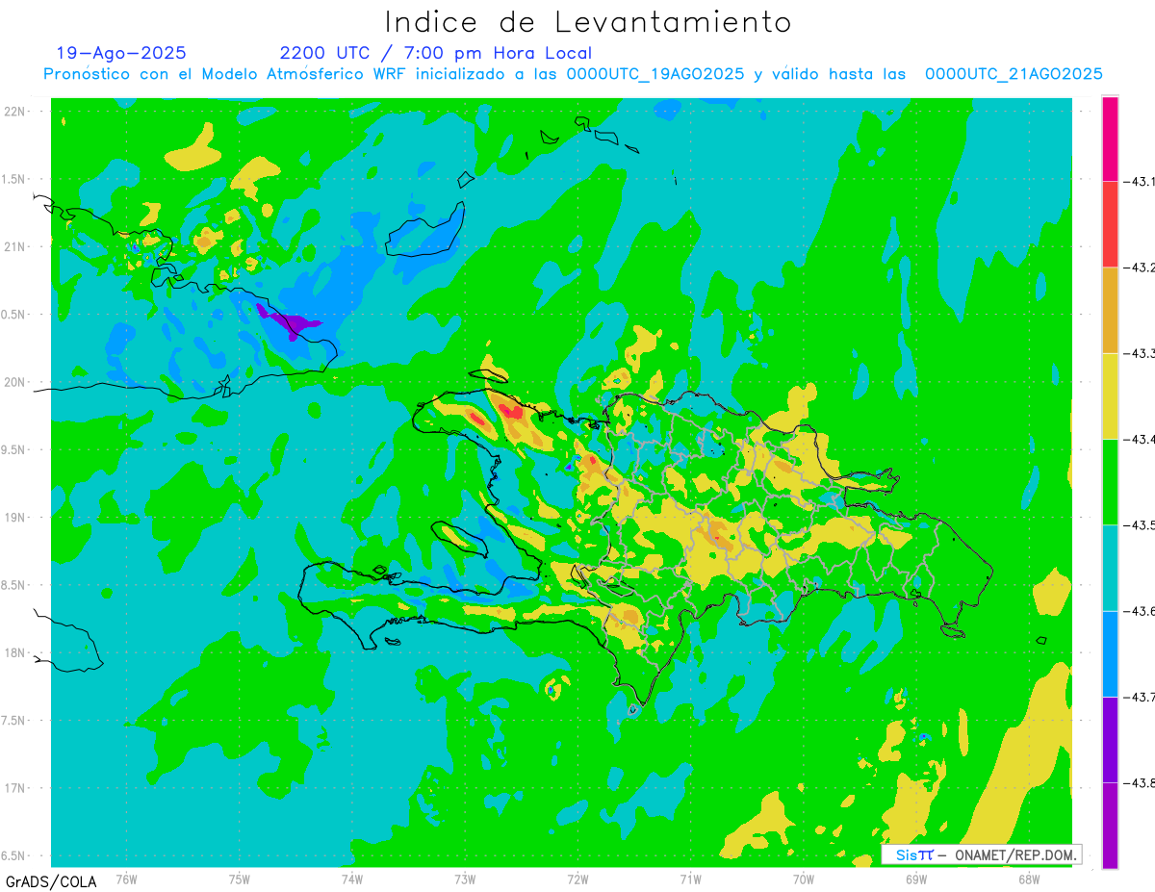1155x892 pixels.
Task: Click the '69W' longitude label
Action: click(x=915, y=879)
